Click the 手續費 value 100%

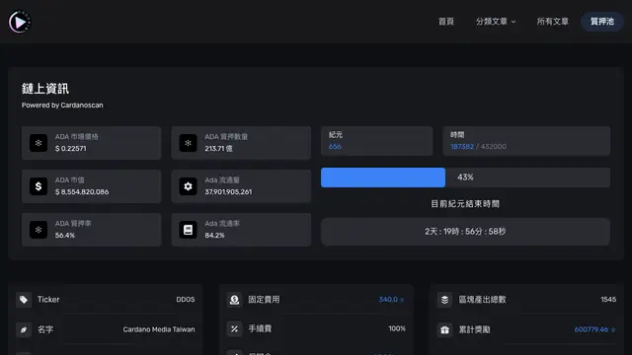tap(397, 328)
